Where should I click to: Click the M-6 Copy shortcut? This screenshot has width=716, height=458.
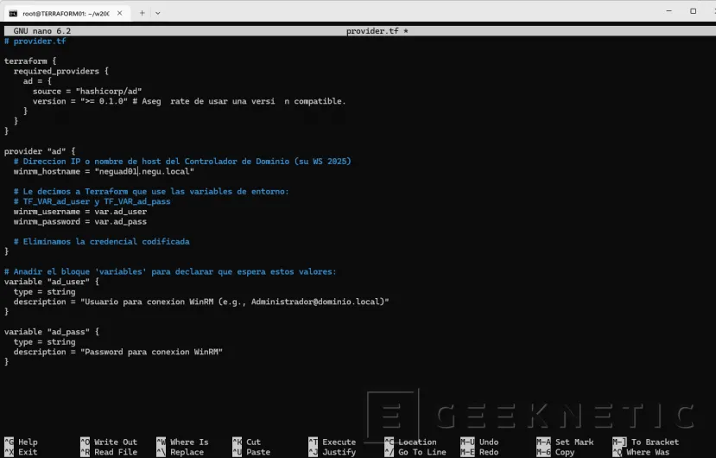[555, 452]
